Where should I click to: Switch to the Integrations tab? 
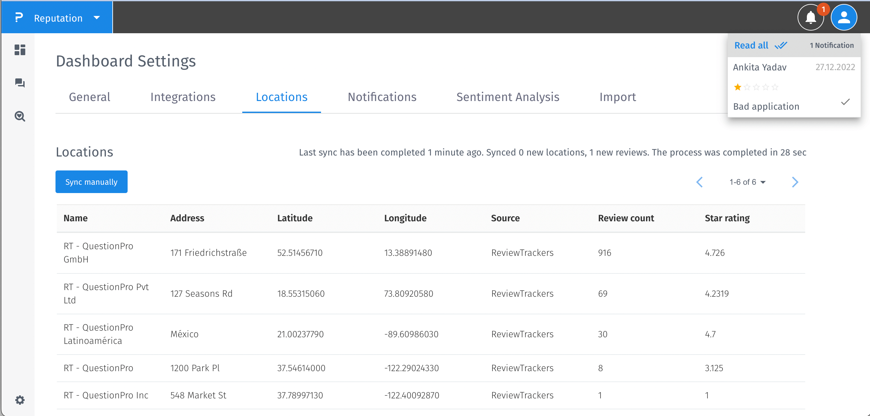[183, 97]
